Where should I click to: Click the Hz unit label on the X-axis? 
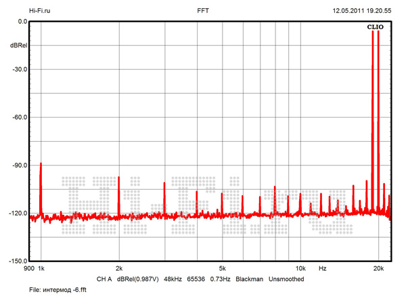323,269
